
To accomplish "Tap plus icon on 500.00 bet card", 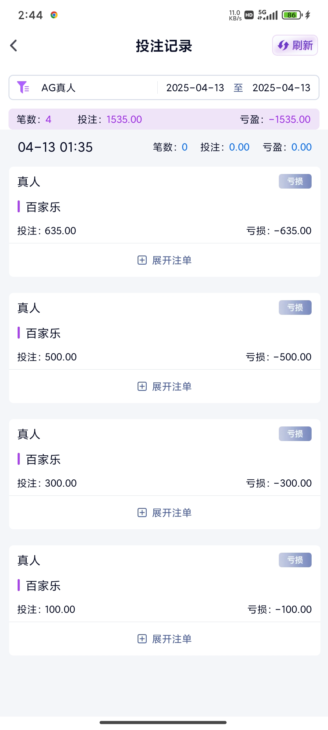I will (x=142, y=386).
